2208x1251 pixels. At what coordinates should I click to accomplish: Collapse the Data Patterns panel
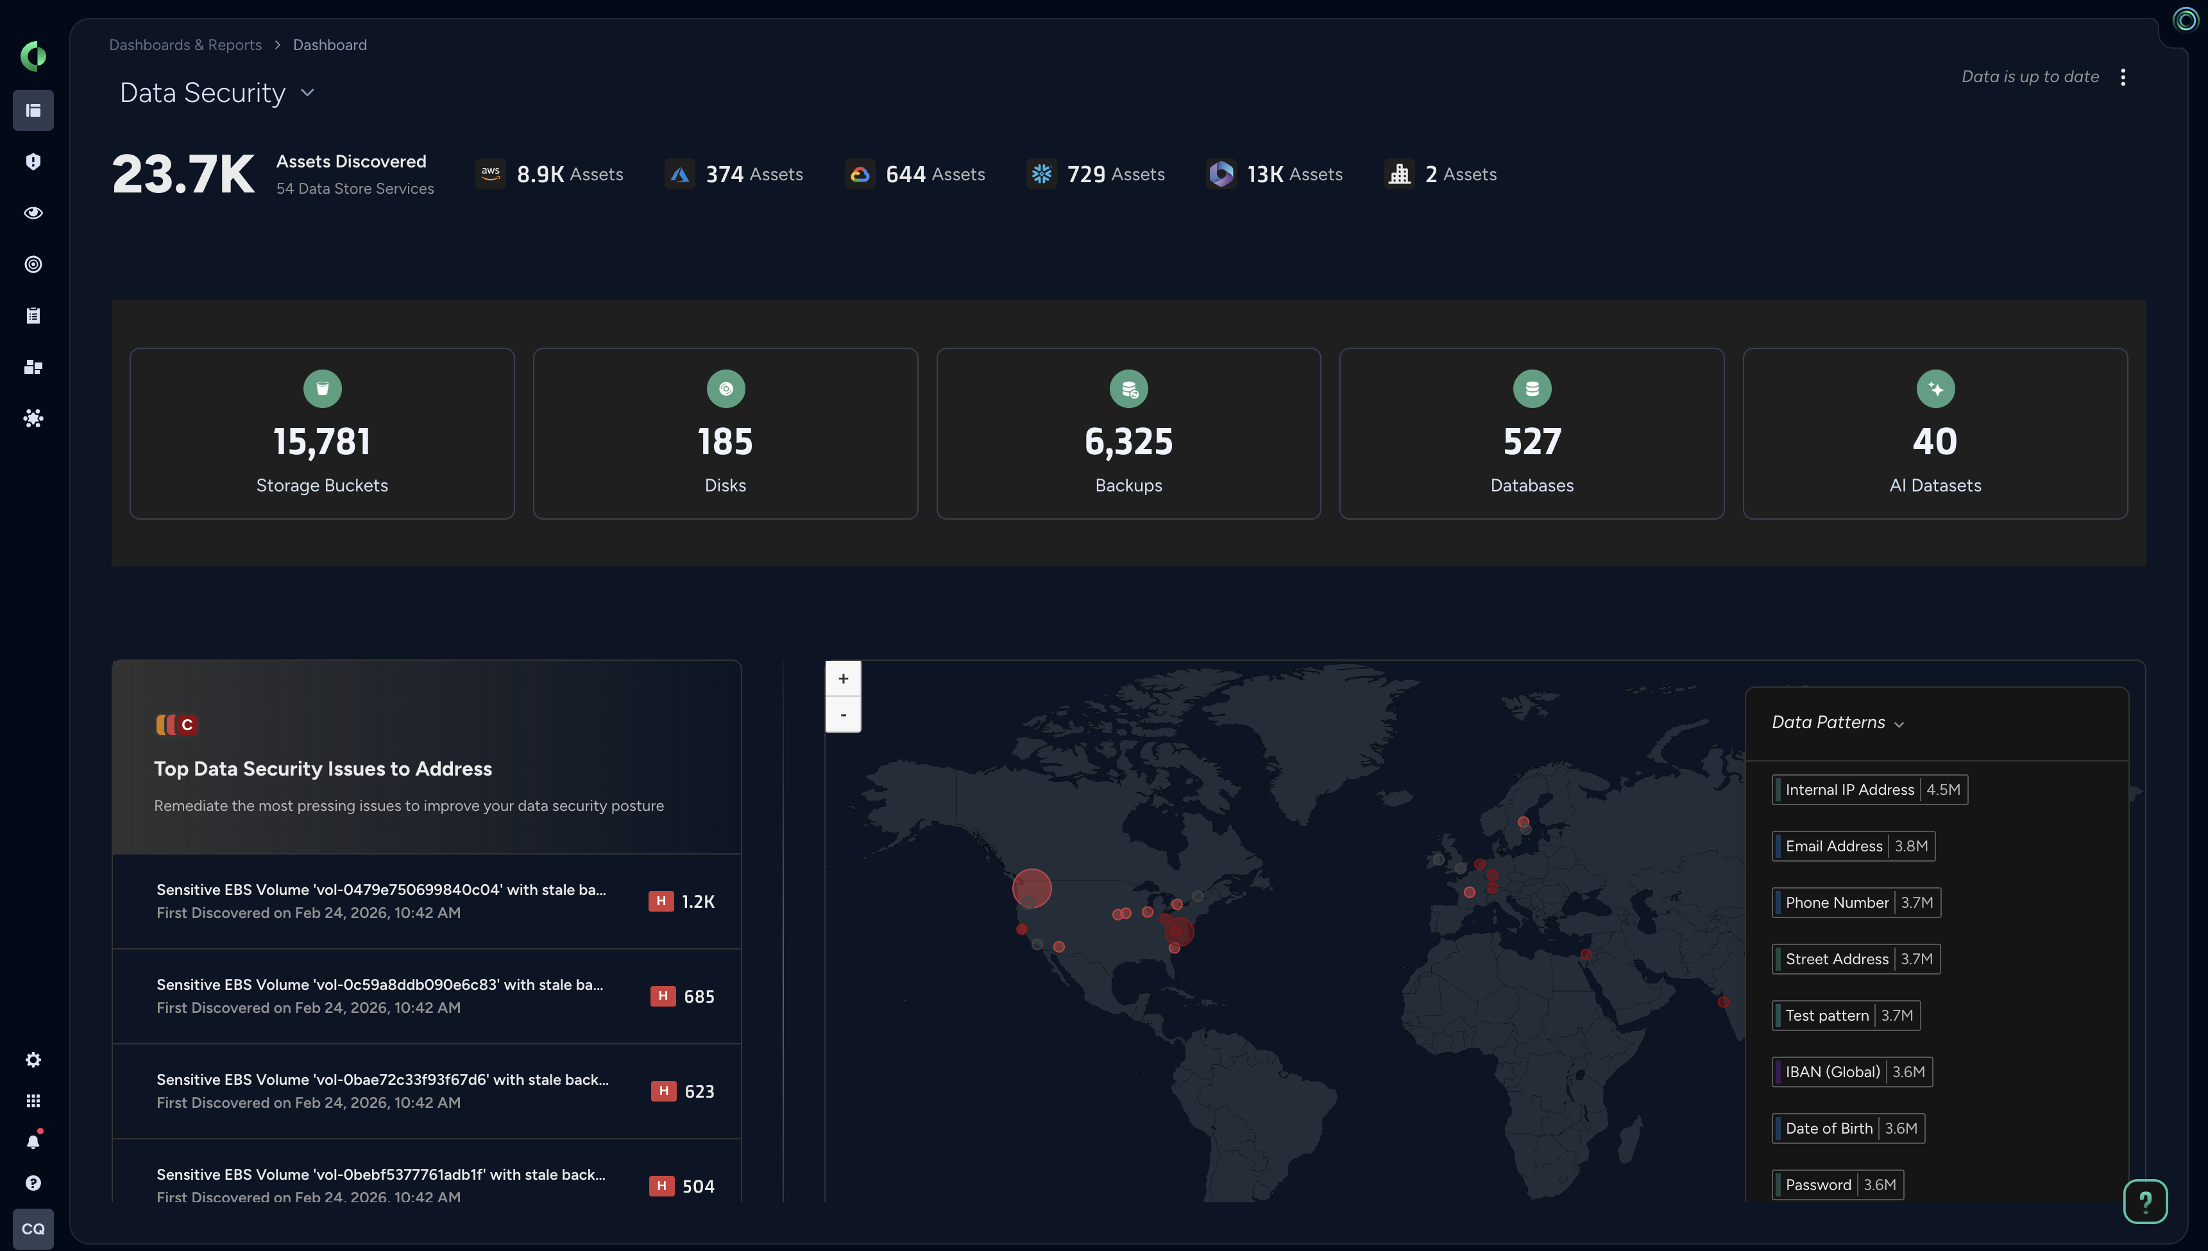1899,724
